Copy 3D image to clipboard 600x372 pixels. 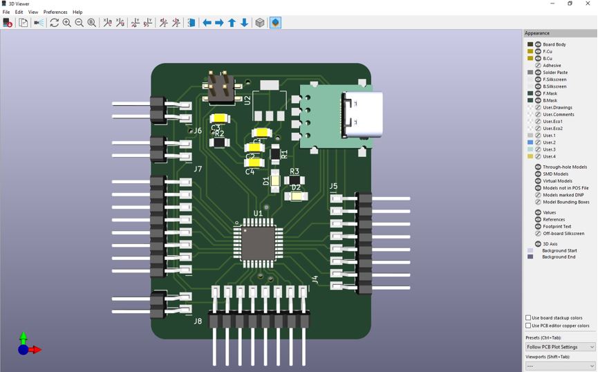(x=24, y=23)
